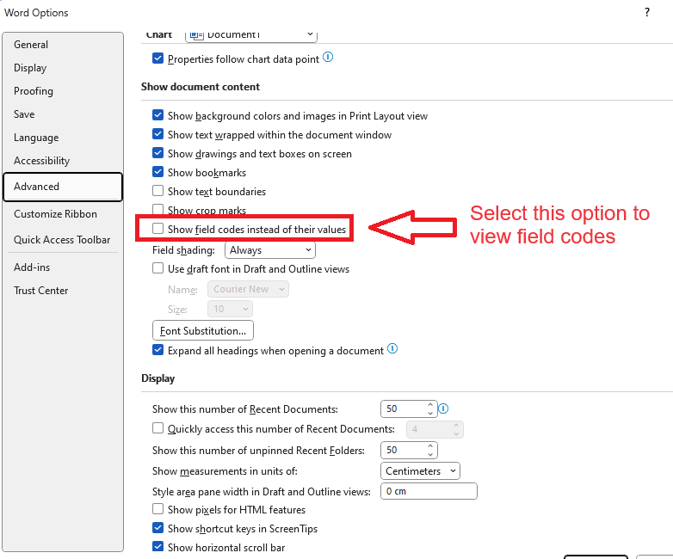This screenshot has width=673, height=559.
Task: Increase the unpinned Recent Folders spinner
Action: coord(430,446)
